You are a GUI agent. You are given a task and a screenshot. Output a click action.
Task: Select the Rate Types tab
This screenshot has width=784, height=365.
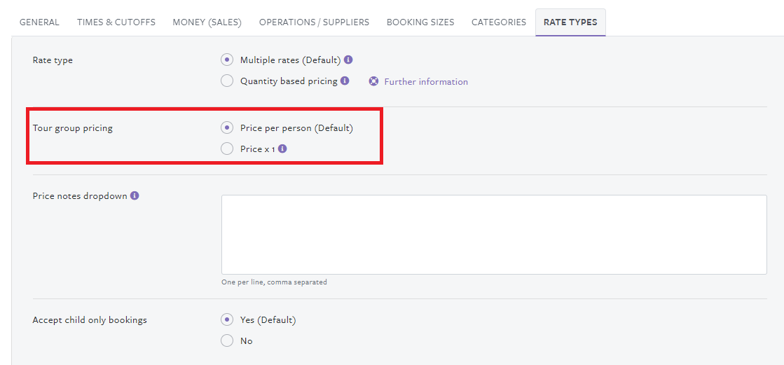(570, 22)
